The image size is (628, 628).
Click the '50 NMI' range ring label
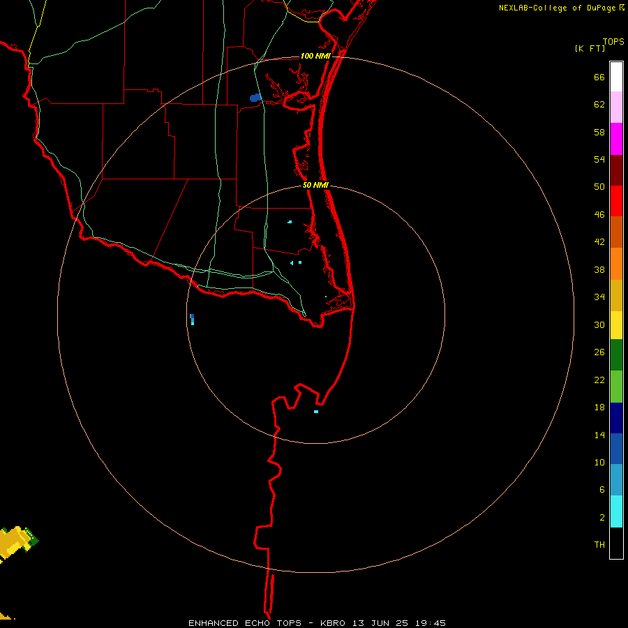tap(315, 185)
